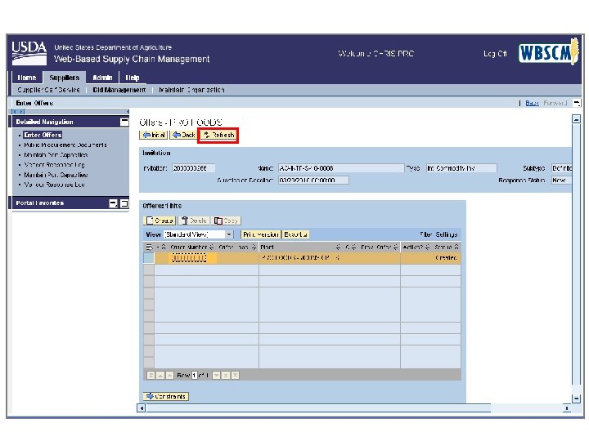
Task: Go to the Home tab
Action: (27, 78)
